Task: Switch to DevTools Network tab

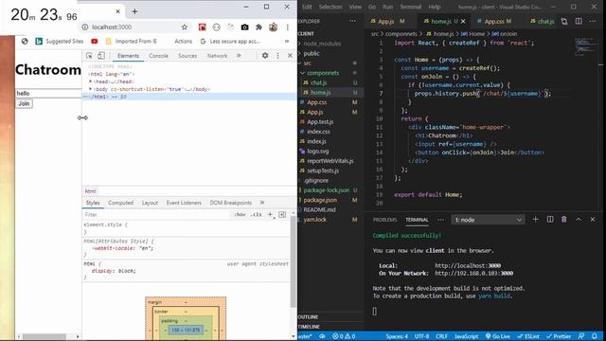Action: [217, 56]
